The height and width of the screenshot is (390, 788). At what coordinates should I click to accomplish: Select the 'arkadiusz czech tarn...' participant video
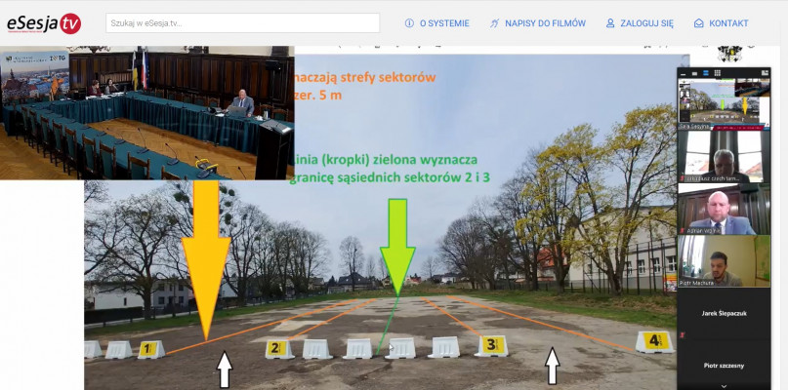click(x=724, y=156)
